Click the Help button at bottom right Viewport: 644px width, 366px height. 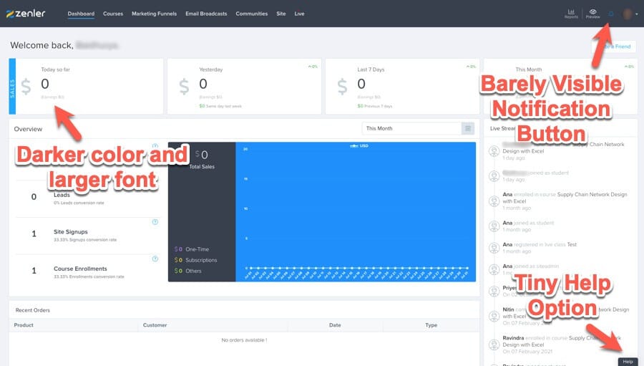pos(628,362)
